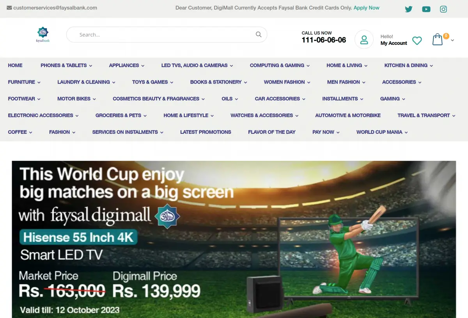Expand the PHONES & TABLETS category menu
This screenshot has width=468, height=318.
(64, 65)
